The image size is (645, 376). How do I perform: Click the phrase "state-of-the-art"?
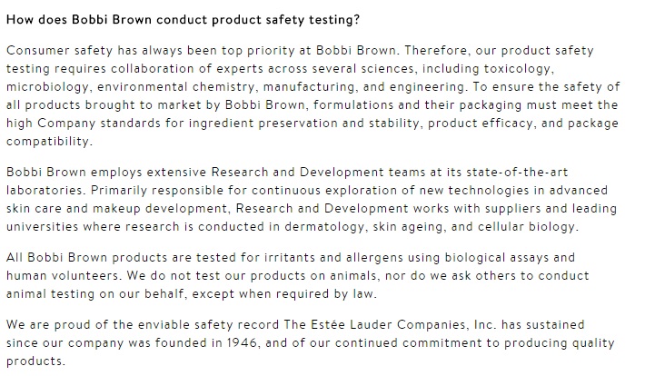pyautogui.click(x=517, y=172)
